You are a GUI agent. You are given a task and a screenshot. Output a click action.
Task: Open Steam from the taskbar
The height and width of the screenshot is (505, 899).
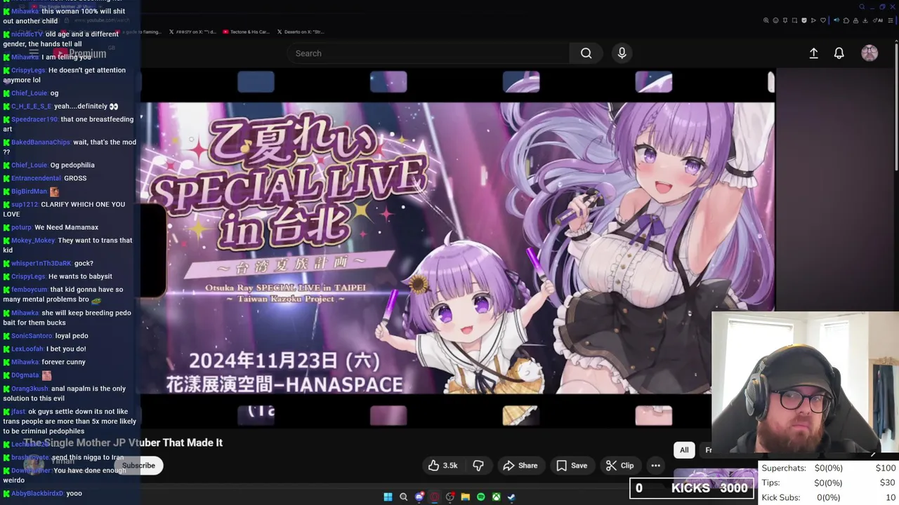pos(511,497)
